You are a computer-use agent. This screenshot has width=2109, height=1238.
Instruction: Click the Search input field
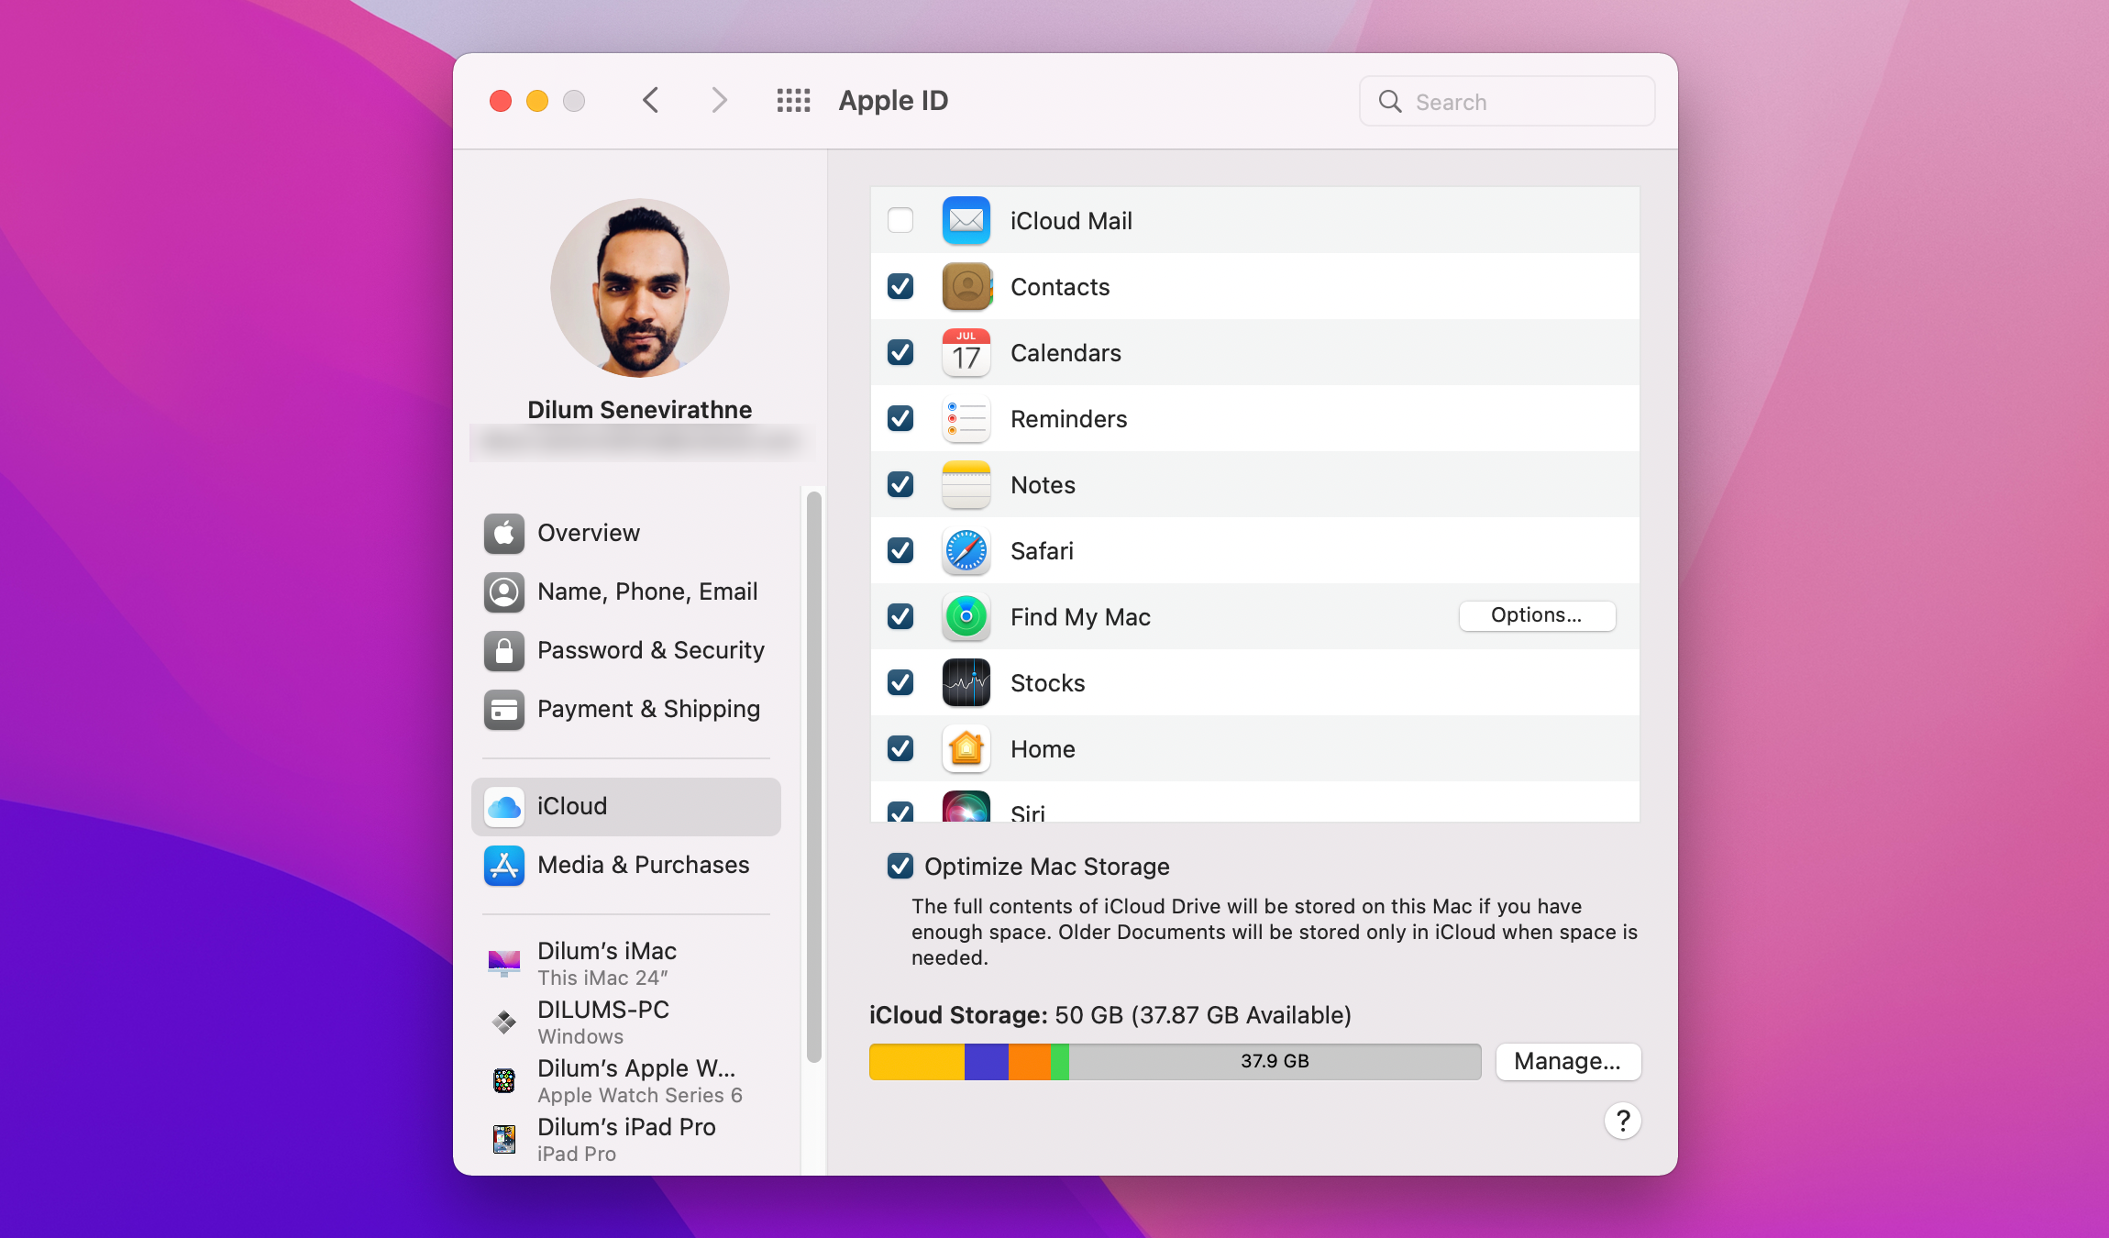click(x=1507, y=101)
